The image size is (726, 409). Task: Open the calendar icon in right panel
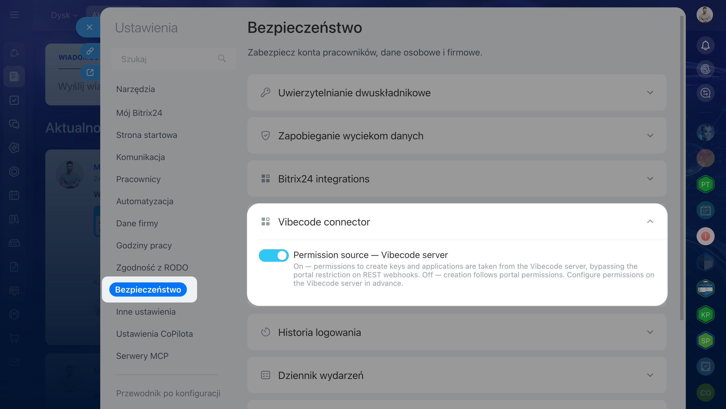coord(705,210)
